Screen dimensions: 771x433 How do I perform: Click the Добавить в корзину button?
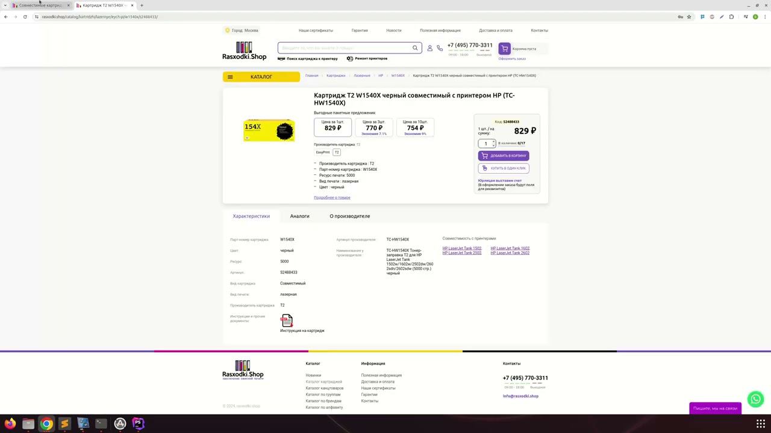504,156
